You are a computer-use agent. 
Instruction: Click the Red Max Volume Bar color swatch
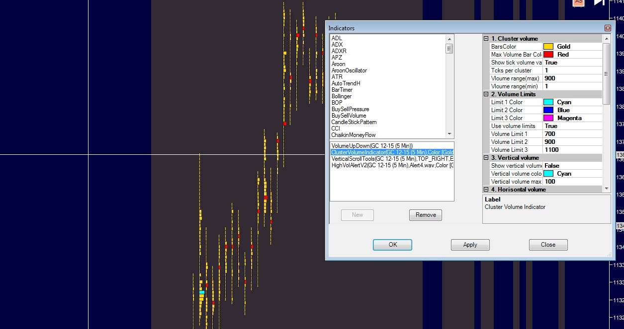548,55
